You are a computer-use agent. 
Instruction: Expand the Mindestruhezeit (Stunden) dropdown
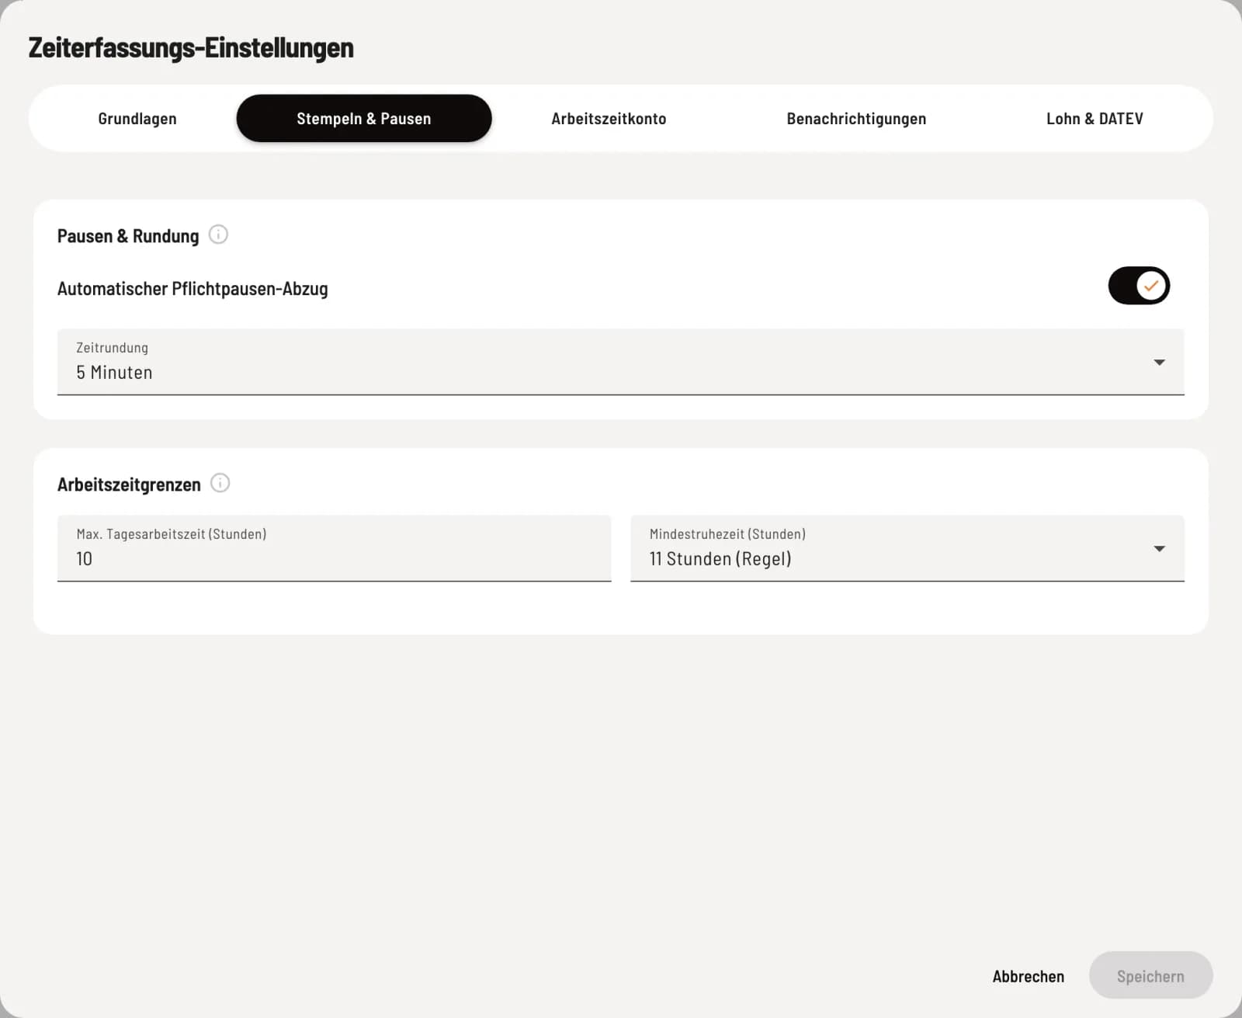[907, 548]
